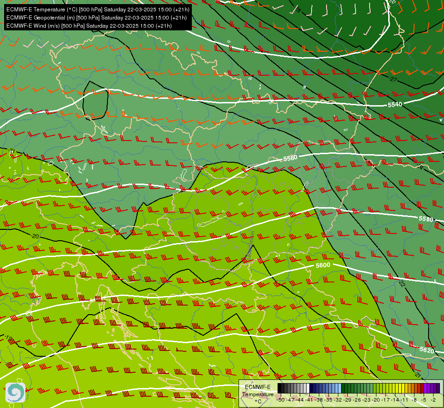Viewport: 444px width, 408px height.
Task: Click the 5600 geopotential contour label
Action: pyautogui.click(x=323, y=265)
